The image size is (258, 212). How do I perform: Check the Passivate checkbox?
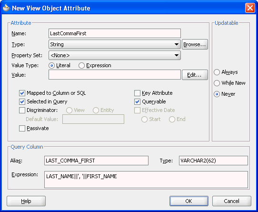(x=22, y=128)
